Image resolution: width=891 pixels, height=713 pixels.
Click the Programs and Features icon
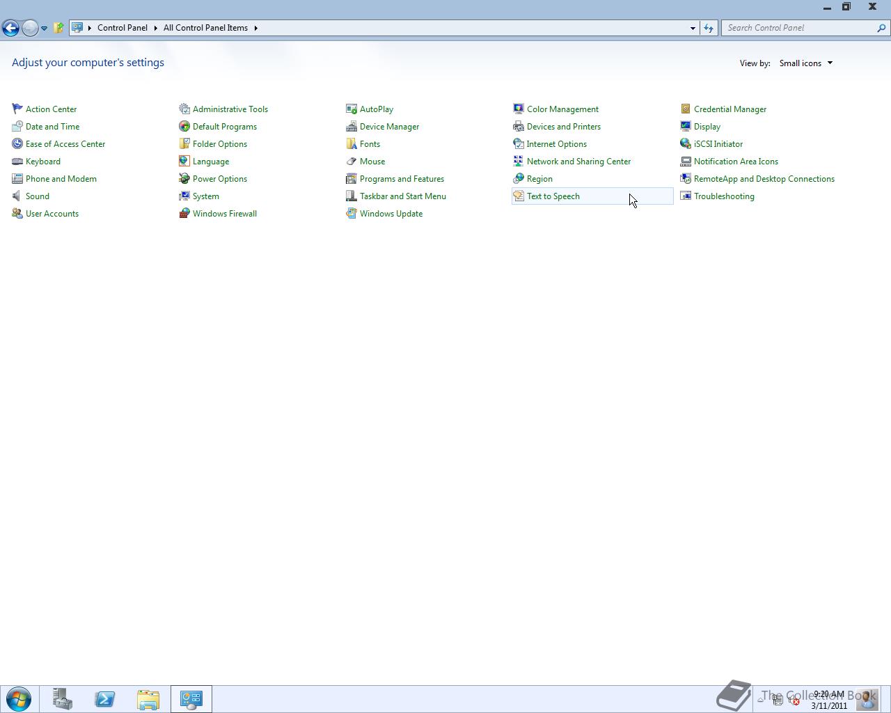click(x=352, y=178)
